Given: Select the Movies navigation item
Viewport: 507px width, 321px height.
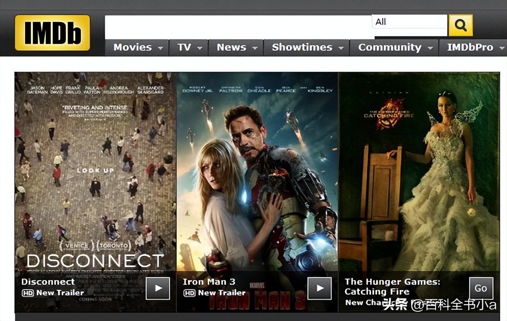Looking at the screenshot, I should click(x=133, y=47).
